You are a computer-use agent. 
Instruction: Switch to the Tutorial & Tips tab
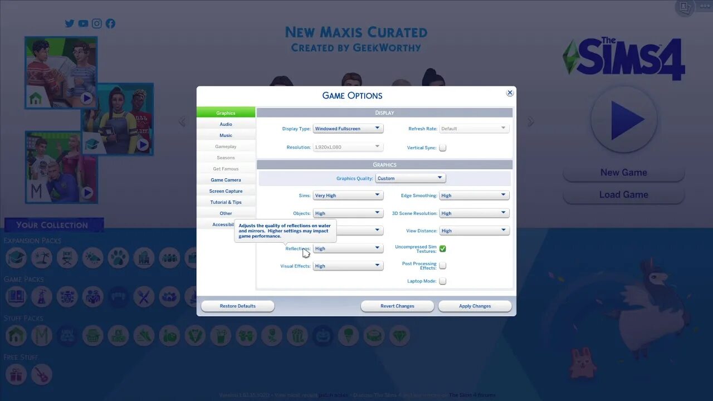click(x=226, y=202)
